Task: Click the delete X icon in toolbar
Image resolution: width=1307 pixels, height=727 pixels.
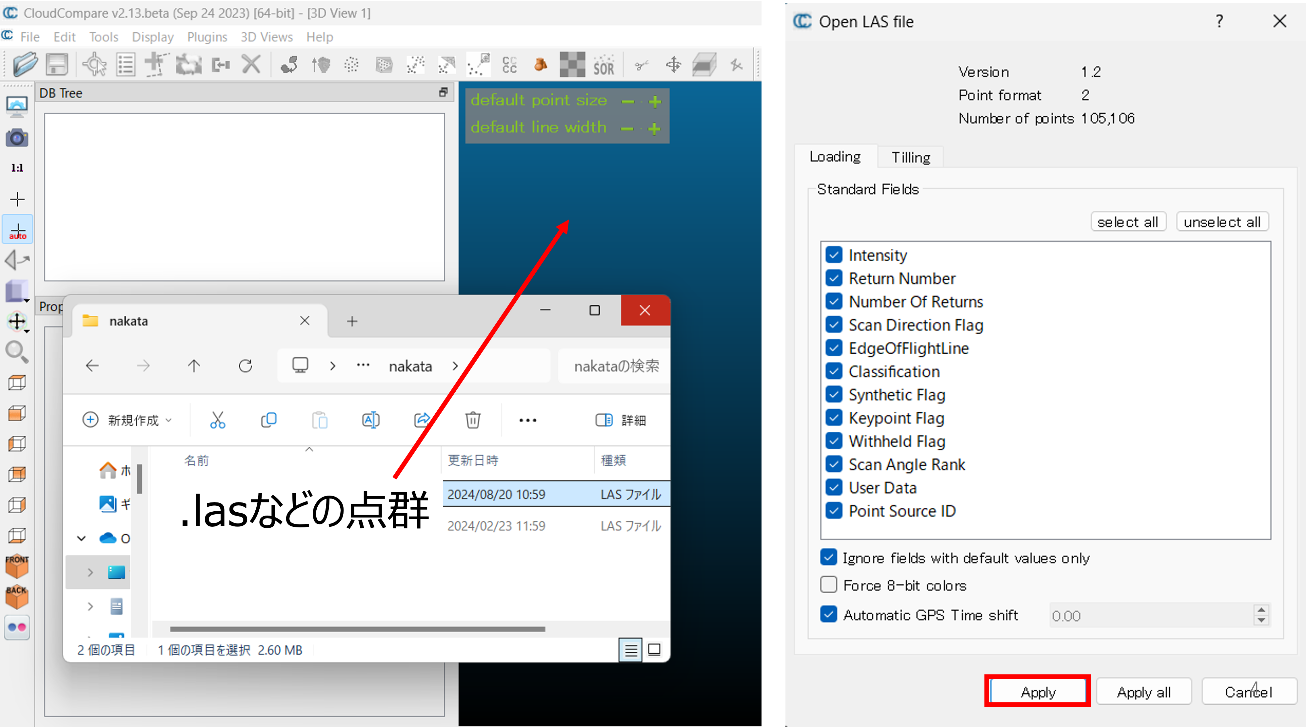Action: click(x=251, y=65)
